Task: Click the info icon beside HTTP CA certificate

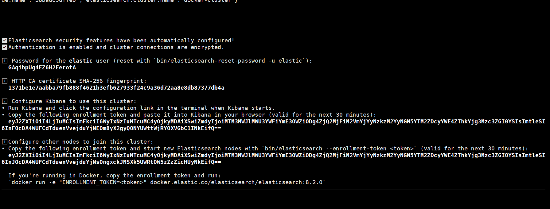Action: pyautogui.click(x=5, y=81)
